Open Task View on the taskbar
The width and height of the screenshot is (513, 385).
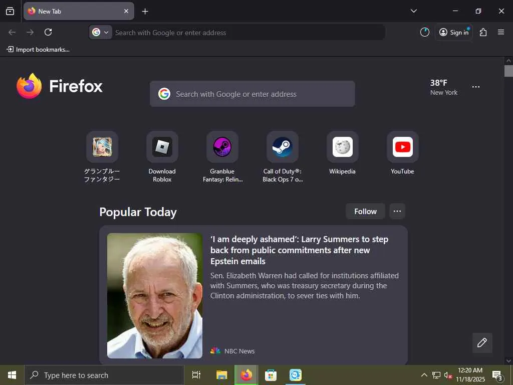(x=196, y=375)
